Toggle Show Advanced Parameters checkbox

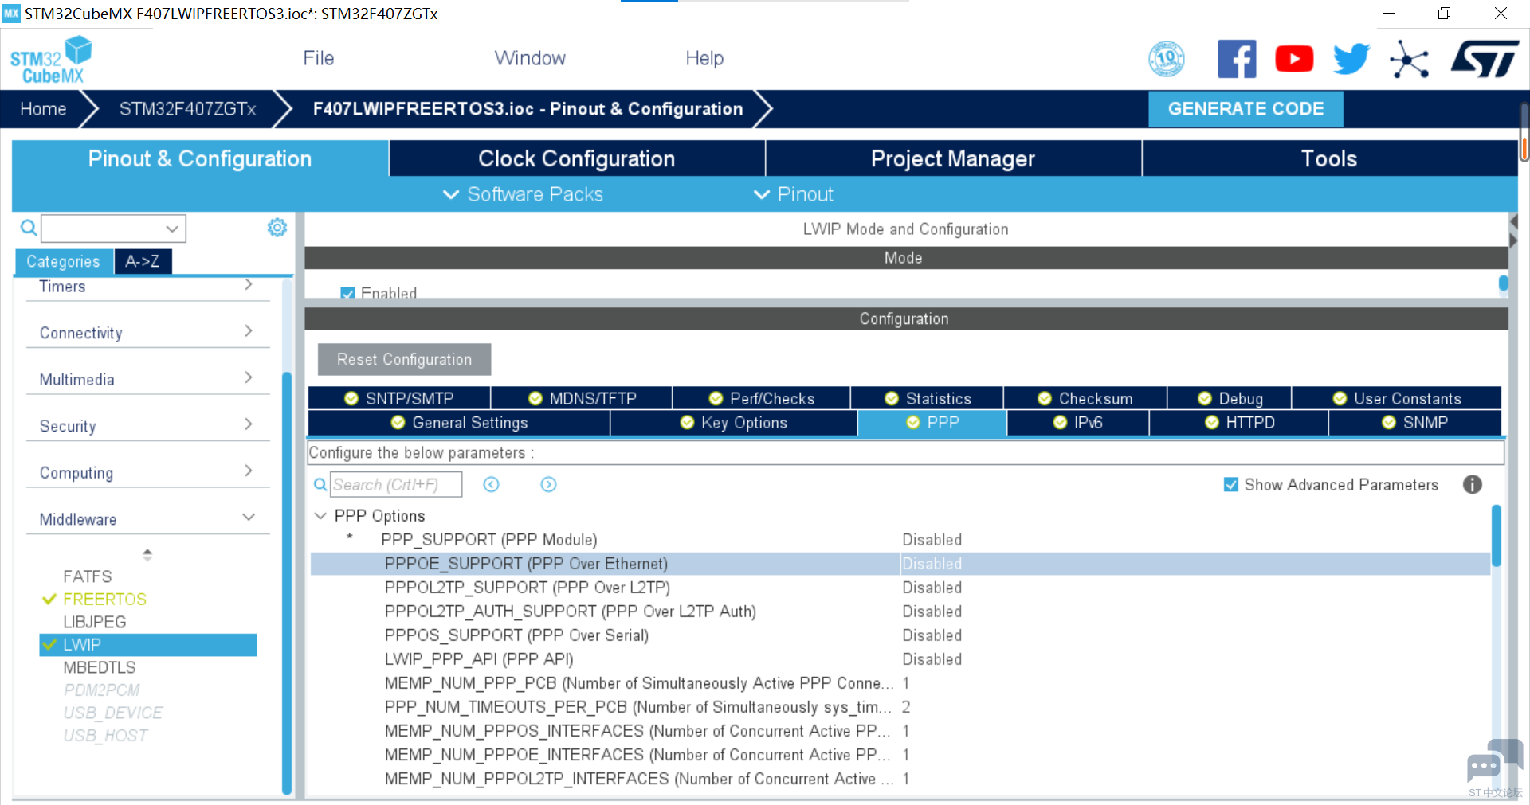click(1231, 484)
